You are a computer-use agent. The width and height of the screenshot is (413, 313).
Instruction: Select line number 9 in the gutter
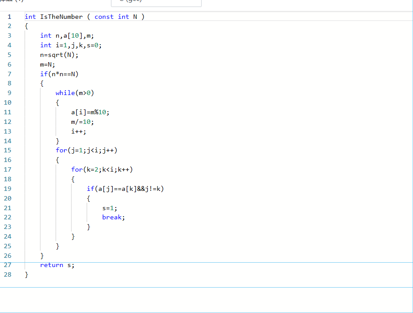pos(10,93)
